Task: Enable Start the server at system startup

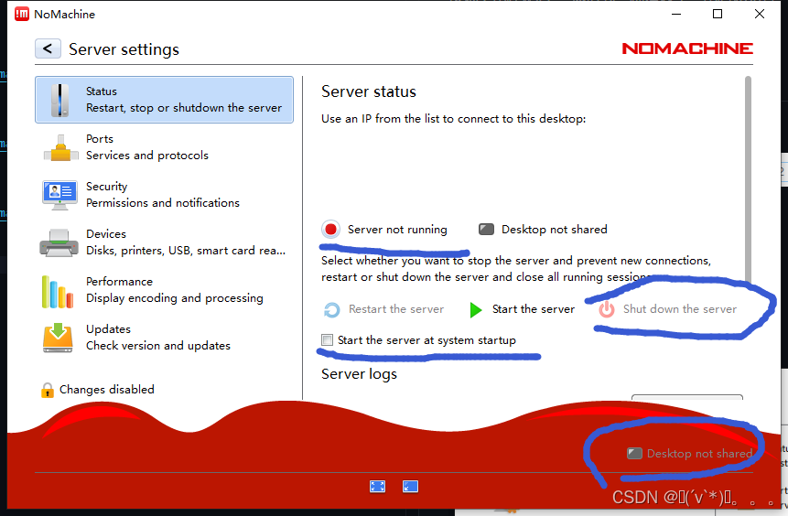Action: [x=327, y=340]
